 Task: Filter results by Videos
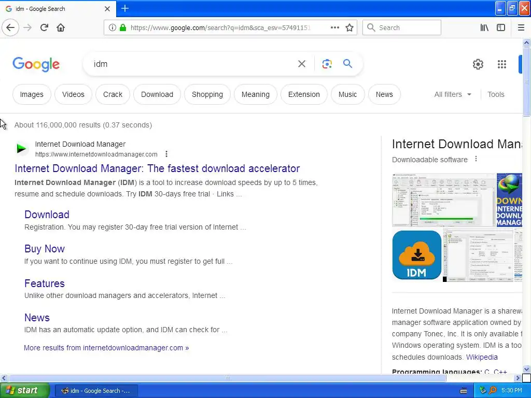click(x=73, y=94)
